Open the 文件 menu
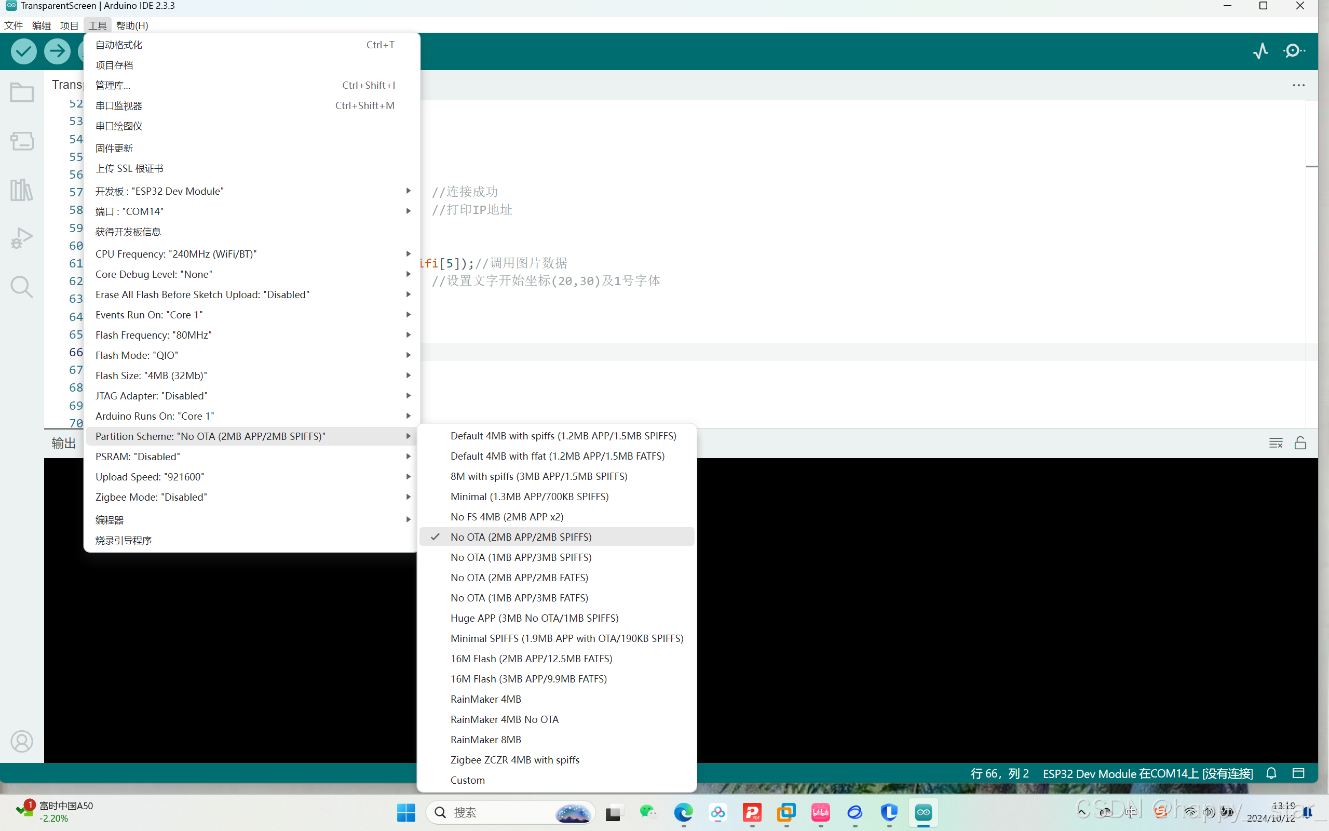The image size is (1329, 831). tap(13, 25)
